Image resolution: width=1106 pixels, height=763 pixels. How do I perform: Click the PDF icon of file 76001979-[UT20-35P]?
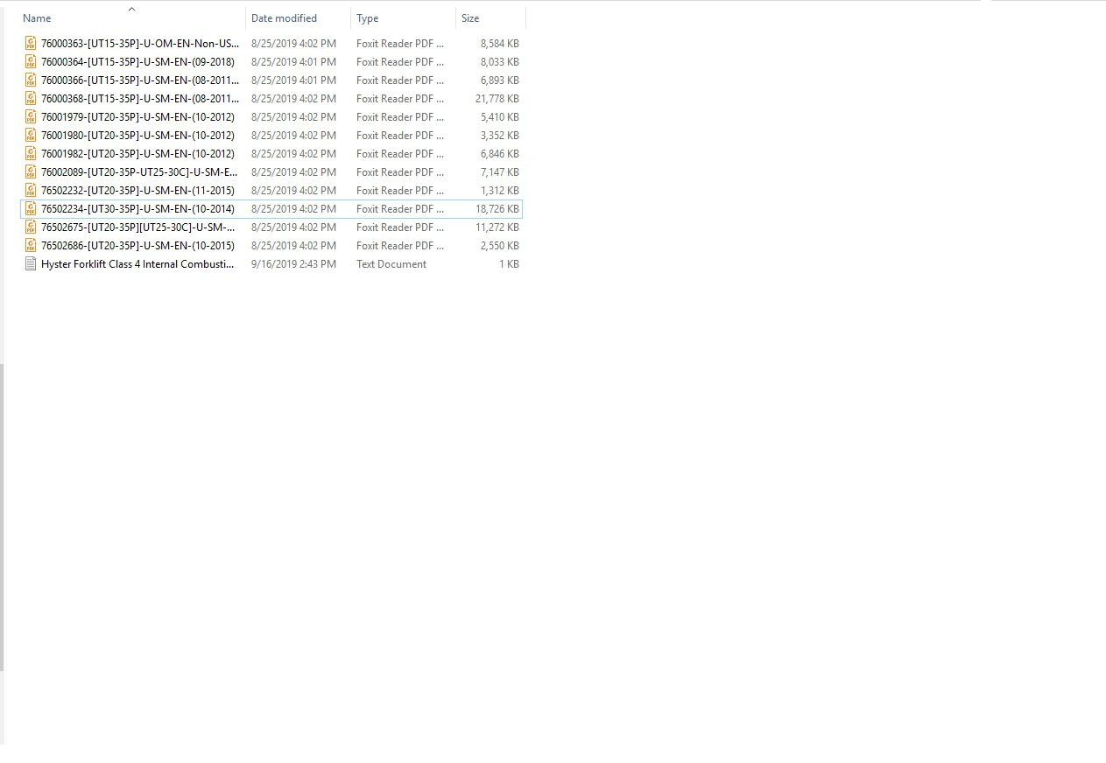tap(31, 116)
